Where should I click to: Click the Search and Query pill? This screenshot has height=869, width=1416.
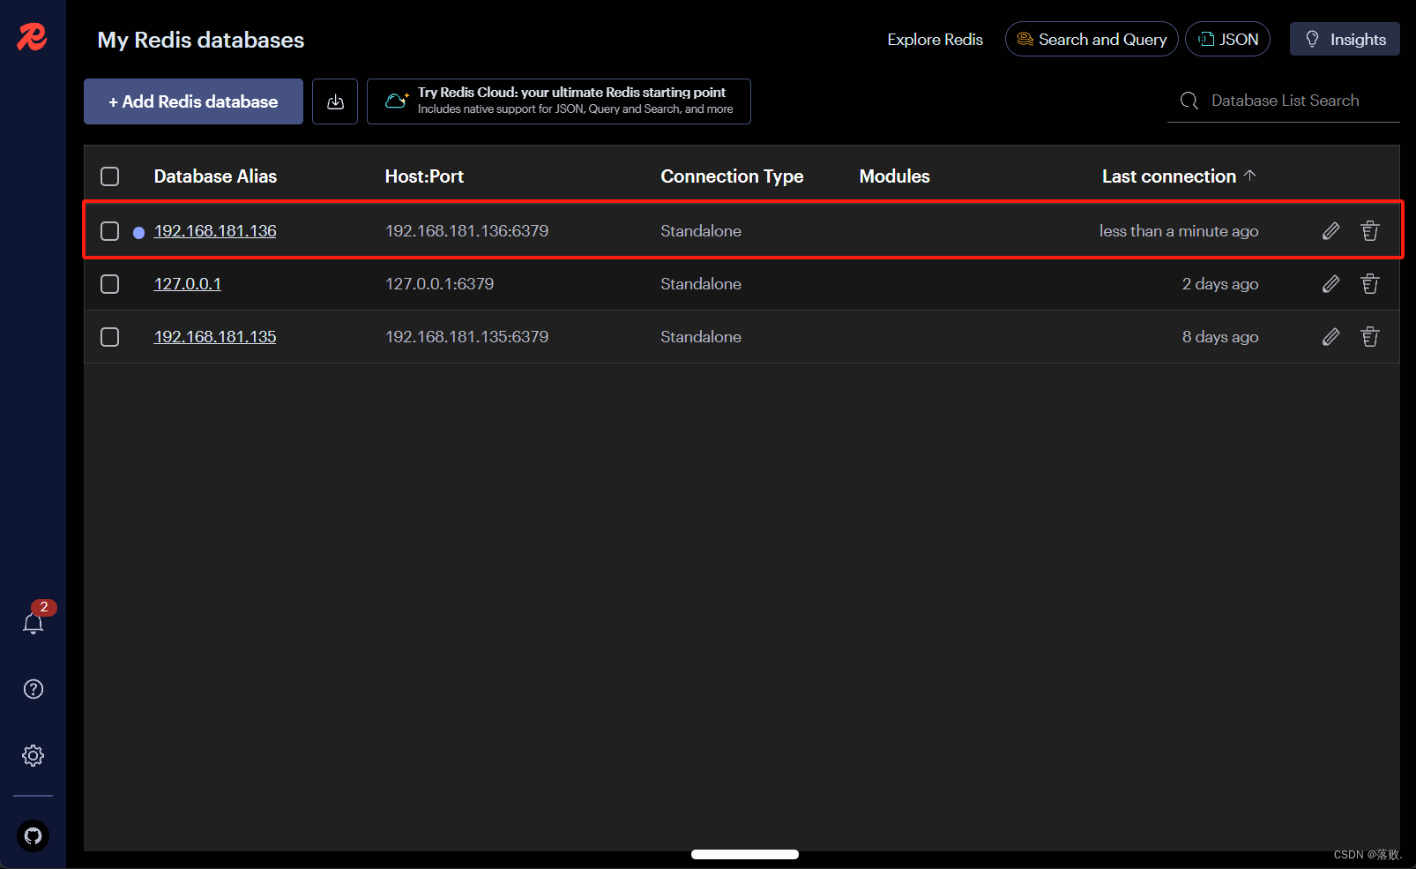(1092, 39)
